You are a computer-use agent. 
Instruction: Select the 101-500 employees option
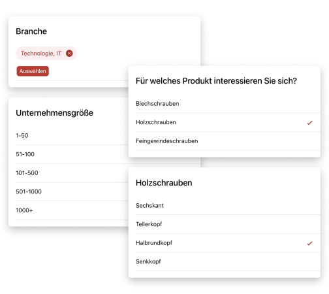click(72, 173)
